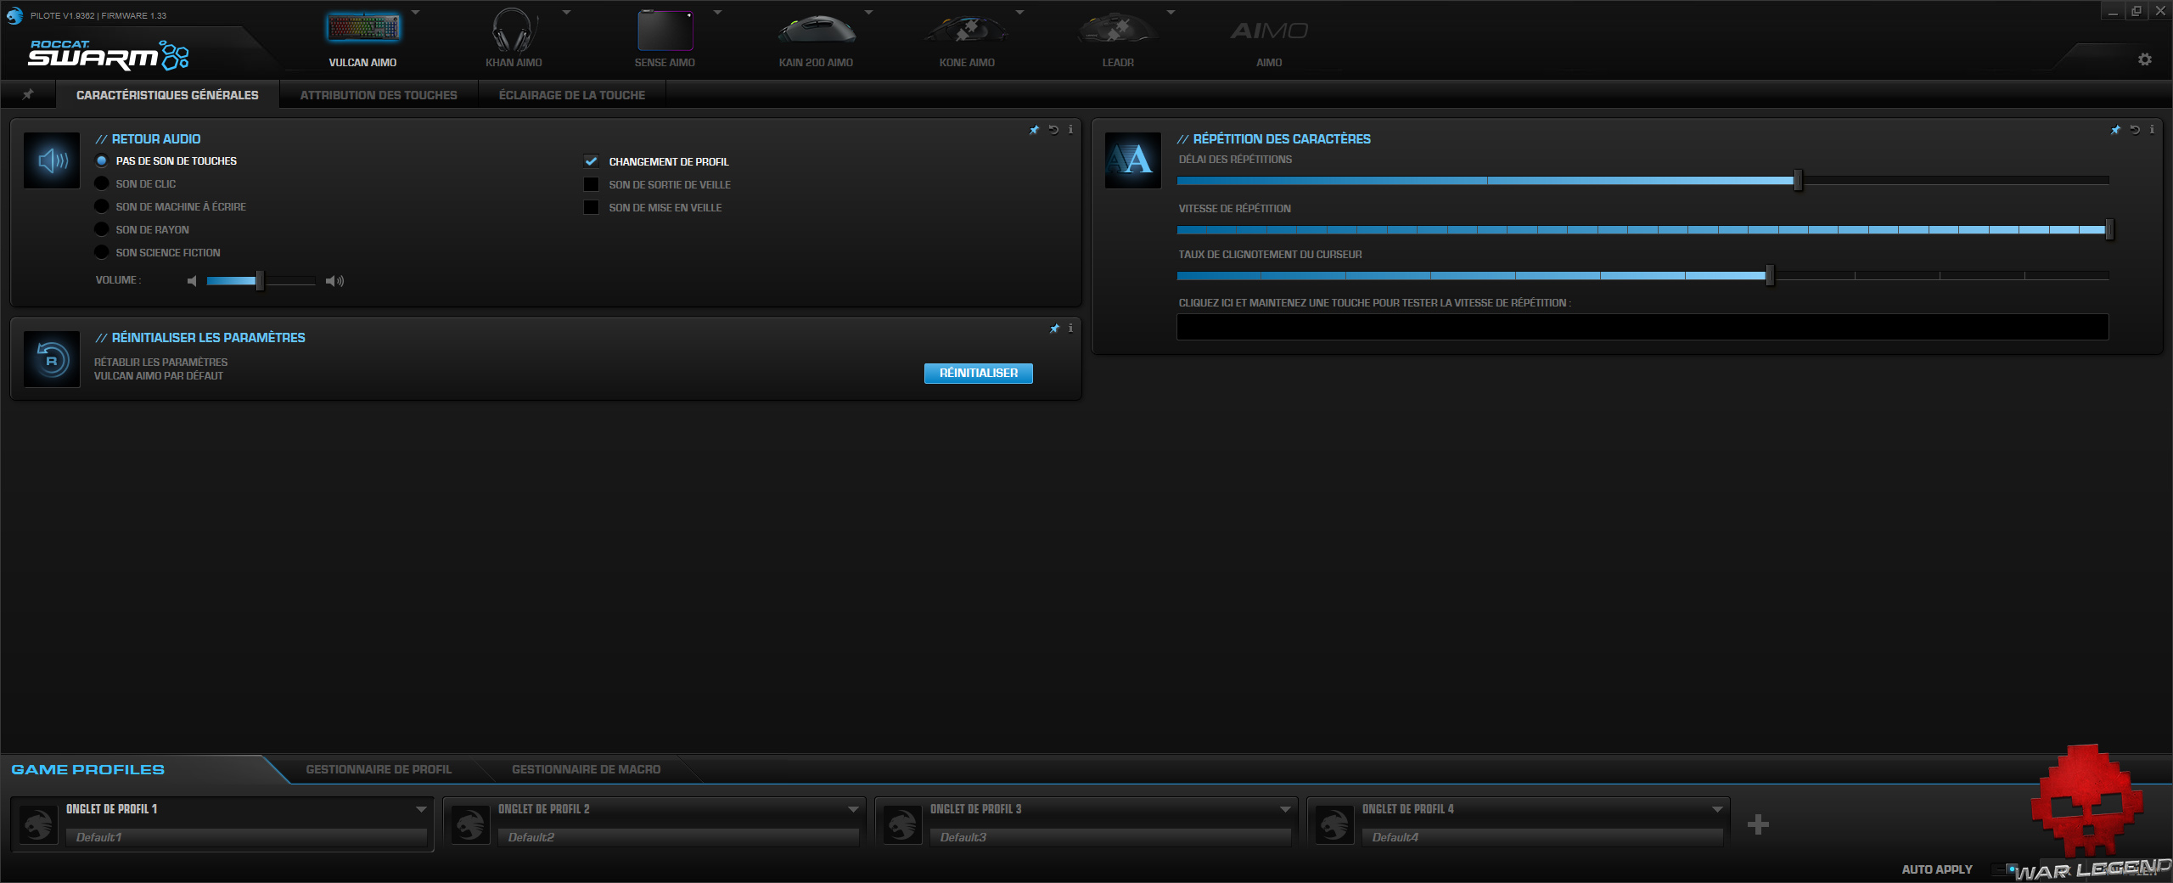Switch to Éclairage de la Touche tab
Image resolution: width=2173 pixels, height=883 pixels.
point(572,95)
